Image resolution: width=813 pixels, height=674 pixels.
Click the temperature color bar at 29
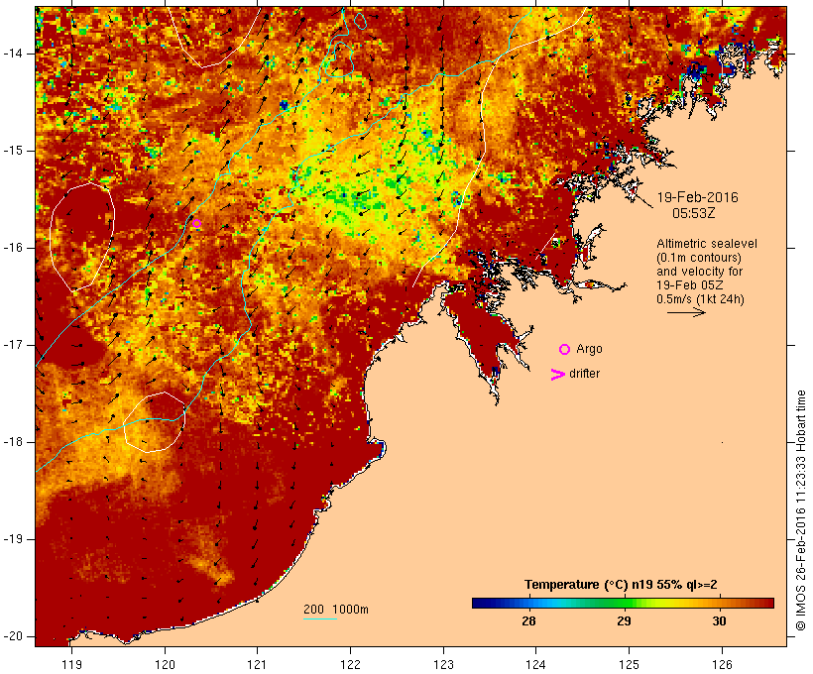pyautogui.click(x=625, y=603)
